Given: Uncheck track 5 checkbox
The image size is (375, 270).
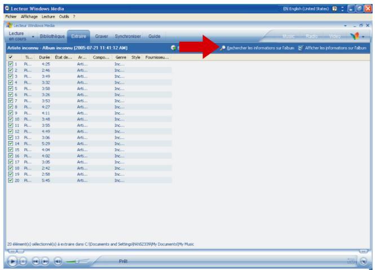Looking at the screenshot, I should pos(10,88).
